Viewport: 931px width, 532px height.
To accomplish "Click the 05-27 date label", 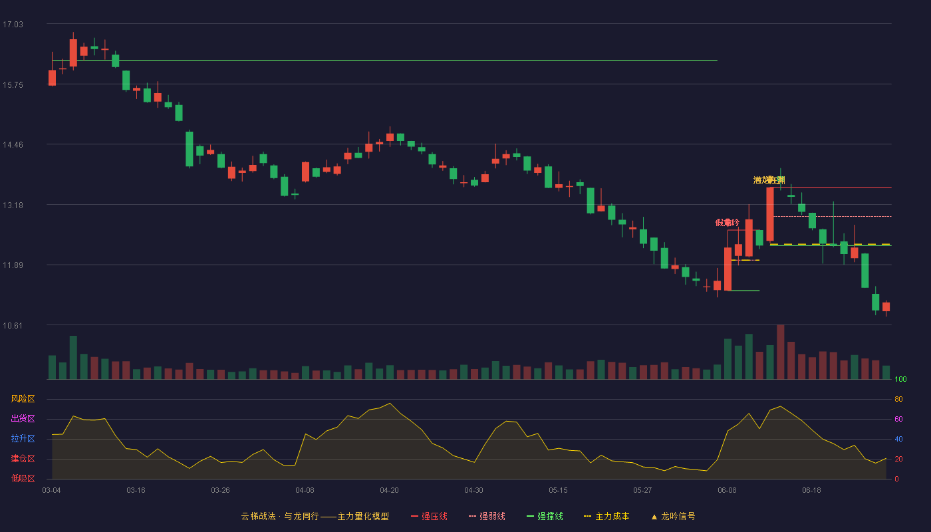I will pyautogui.click(x=642, y=490).
